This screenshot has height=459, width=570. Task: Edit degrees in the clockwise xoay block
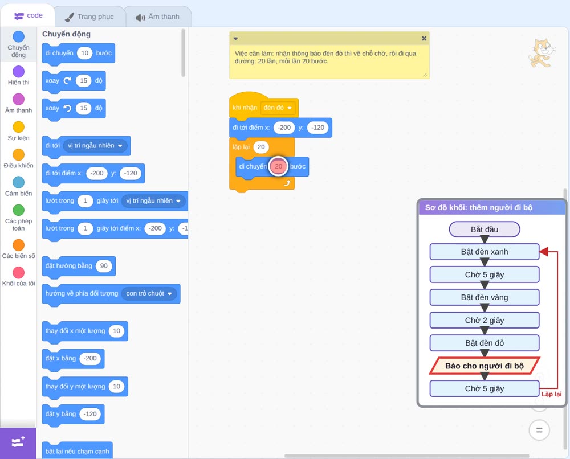pyautogui.click(x=84, y=81)
